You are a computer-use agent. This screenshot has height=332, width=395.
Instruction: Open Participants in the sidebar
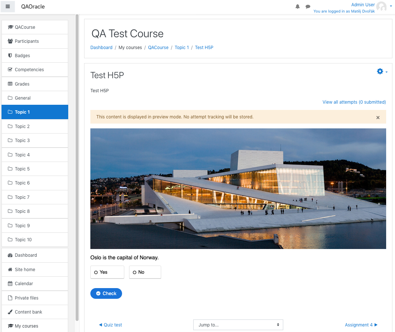[x=35, y=41]
